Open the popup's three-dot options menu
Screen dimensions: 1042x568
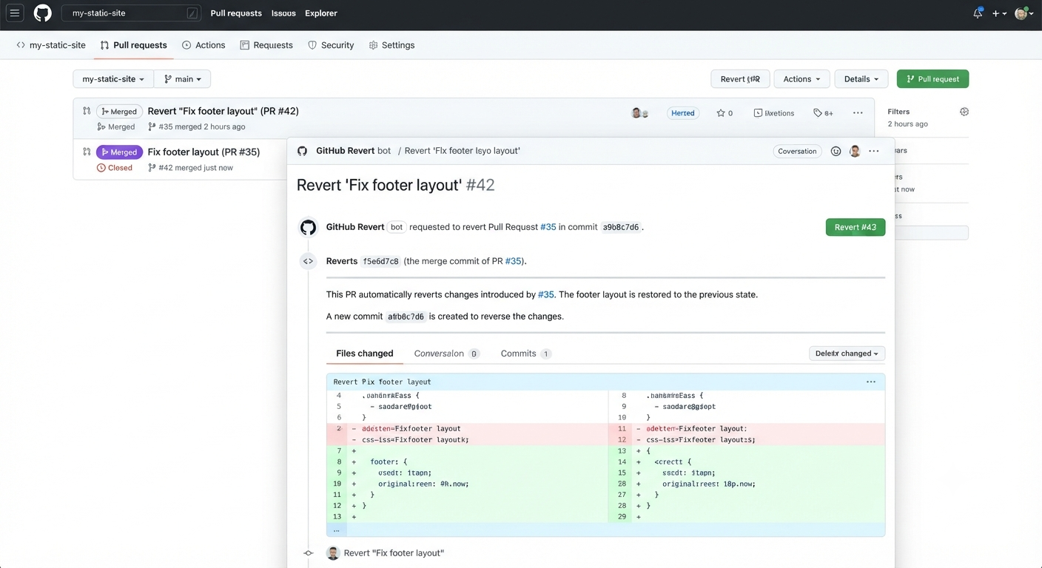coord(874,151)
